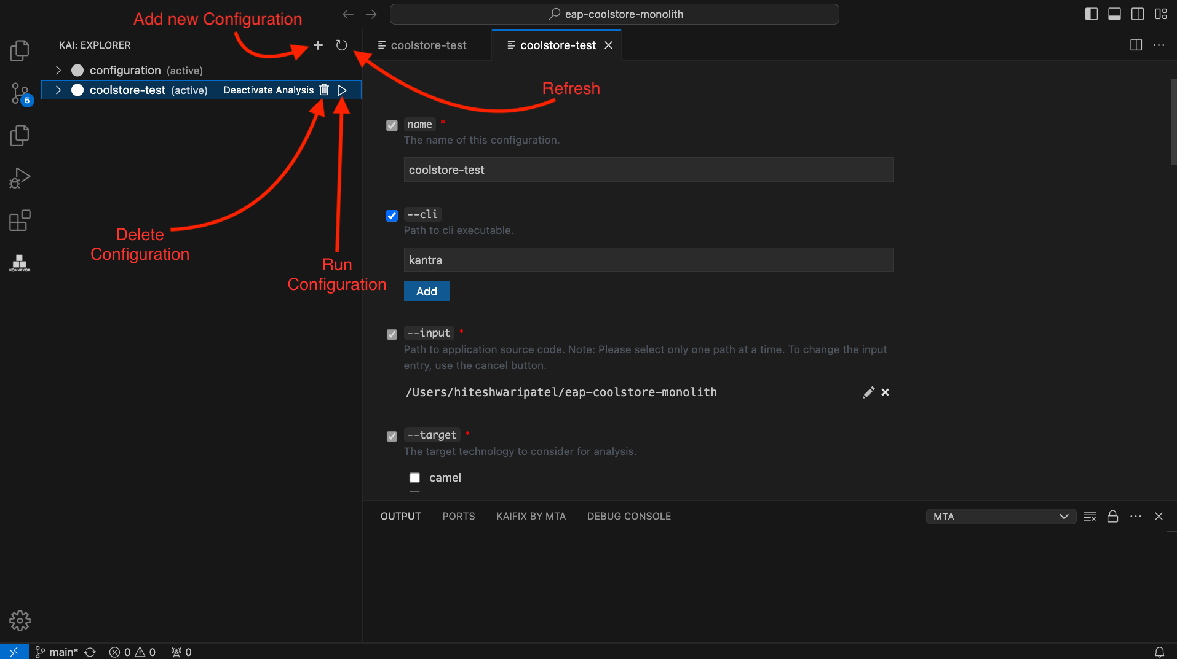
Task: Delete the coolstore-test configuration with trash icon
Action: pyautogui.click(x=324, y=90)
